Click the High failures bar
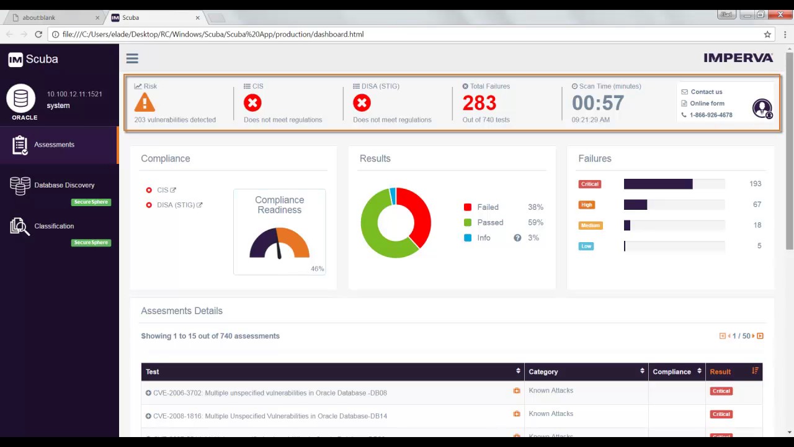The width and height of the screenshot is (794, 447). (x=635, y=204)
